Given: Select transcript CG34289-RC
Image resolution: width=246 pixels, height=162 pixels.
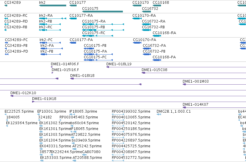Looking at the screenshot, I should tap(6, 18).
